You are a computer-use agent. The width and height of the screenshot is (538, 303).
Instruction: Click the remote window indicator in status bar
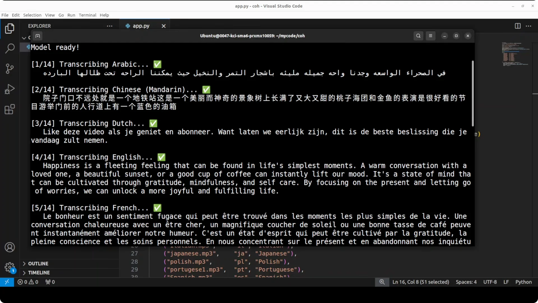pyautogui.click(x=7, y=282)
